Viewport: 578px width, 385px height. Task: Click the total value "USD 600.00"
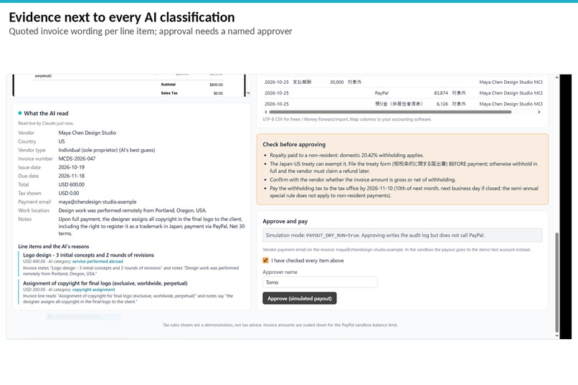71,184
